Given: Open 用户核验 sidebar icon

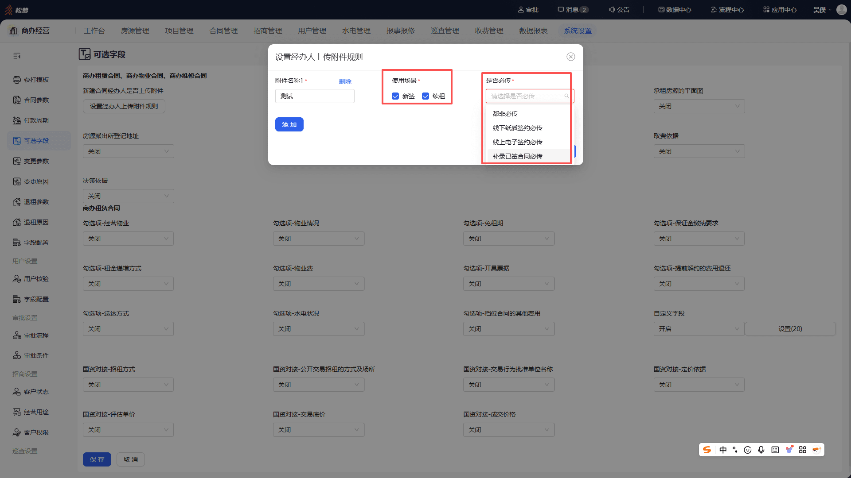Looking at the screenshot, I should coord(17,279).
